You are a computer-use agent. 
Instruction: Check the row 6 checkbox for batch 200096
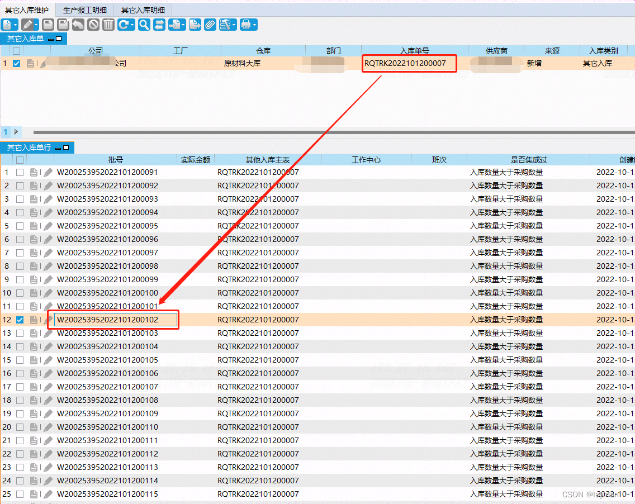pyautogui.click(x=20, y=239)
